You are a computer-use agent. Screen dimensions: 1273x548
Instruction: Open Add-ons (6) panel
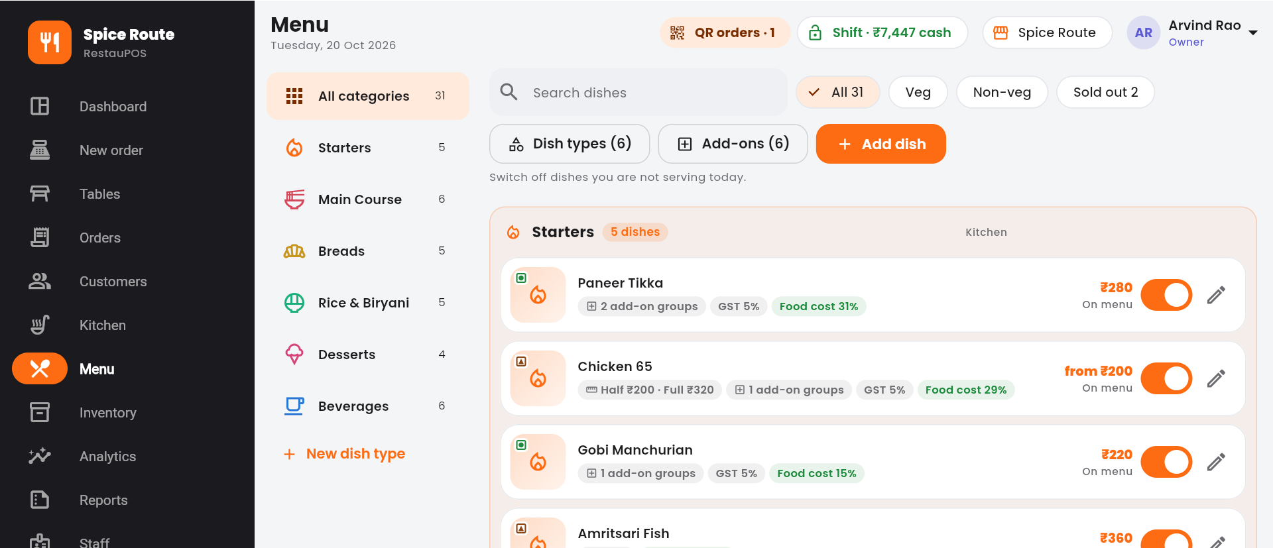pyautogui.click(x=733, y=144)
